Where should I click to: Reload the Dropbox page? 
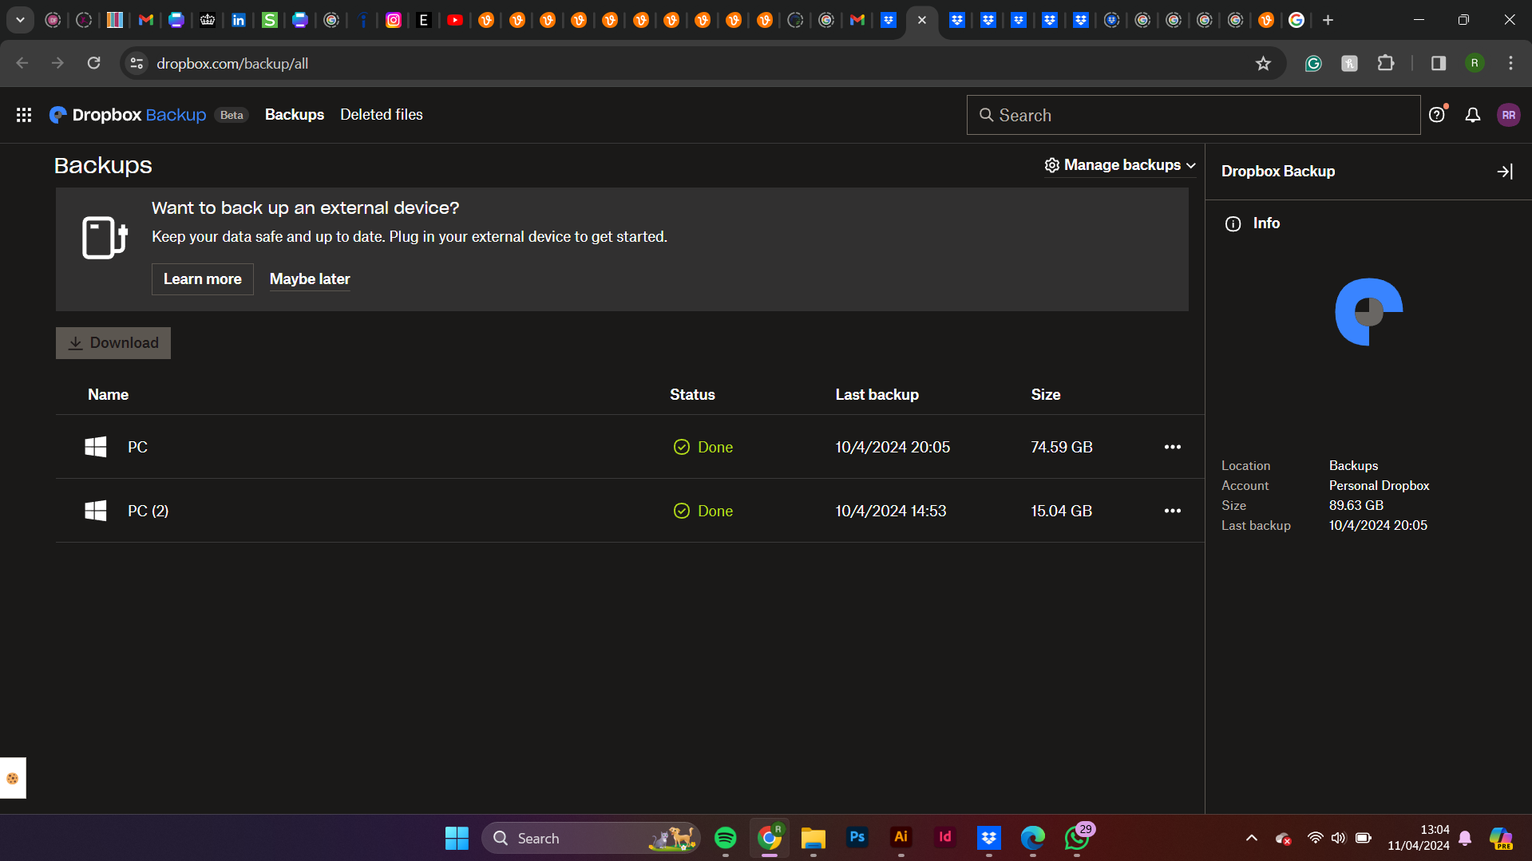pos(93,63)
